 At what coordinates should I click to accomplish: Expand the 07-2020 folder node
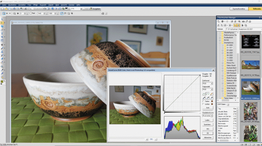coord(222,50)
